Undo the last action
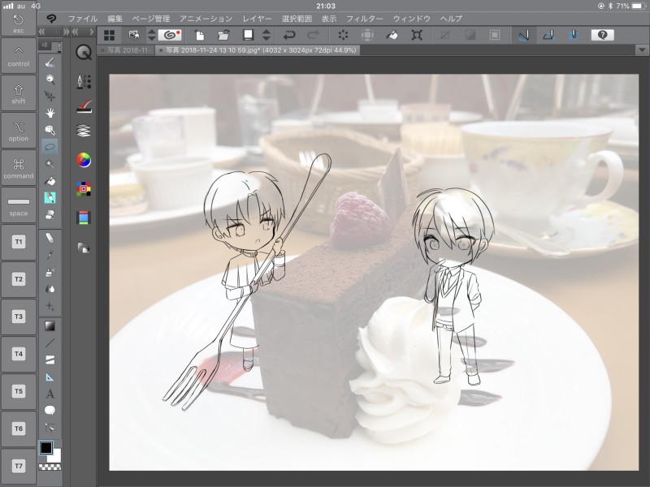This screenshot has height=487, width=650. [289, 35]
